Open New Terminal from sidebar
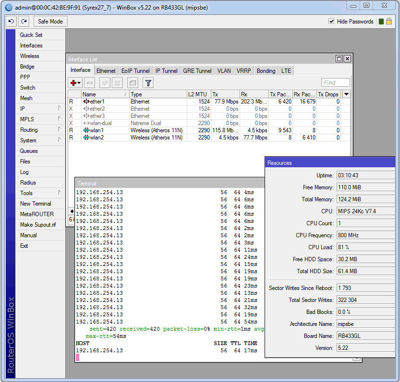The image size is (400, 382). pos(40,204)
